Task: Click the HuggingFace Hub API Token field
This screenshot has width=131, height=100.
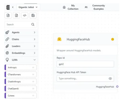Action: point(85,78)
